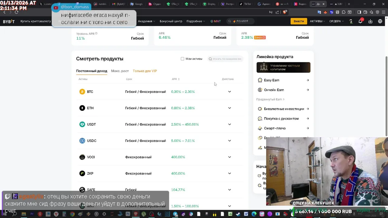Click the ETH coin icon

point(82,108)
